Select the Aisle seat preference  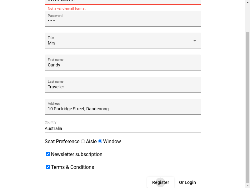(x=83, y=141)
